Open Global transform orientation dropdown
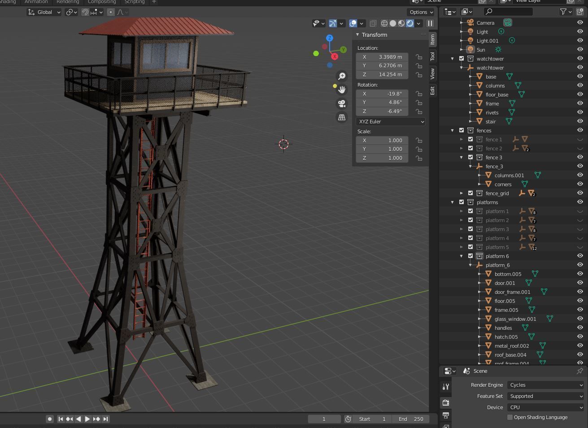 44,12
